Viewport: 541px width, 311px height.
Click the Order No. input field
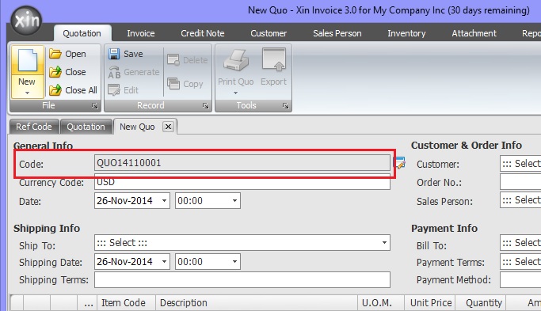pyautogui.click(x=520, y=182)
